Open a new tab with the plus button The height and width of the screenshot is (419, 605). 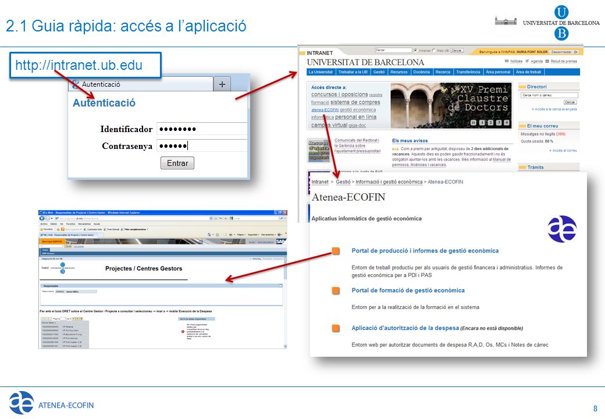pyautogui.click(x=222, y=84)
